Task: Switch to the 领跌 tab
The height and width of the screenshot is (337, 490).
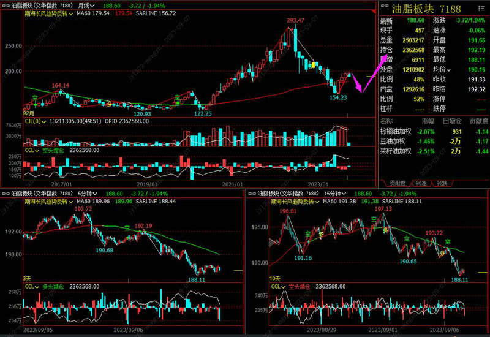Action: pyautogui.click(x=441, y=183)
